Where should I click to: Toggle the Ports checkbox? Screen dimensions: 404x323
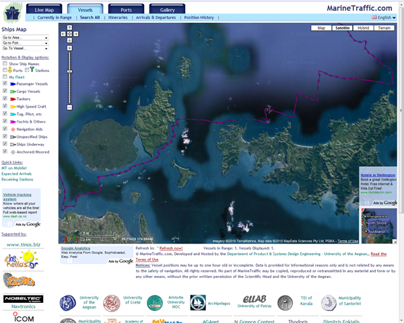click(x=5, y=70)
